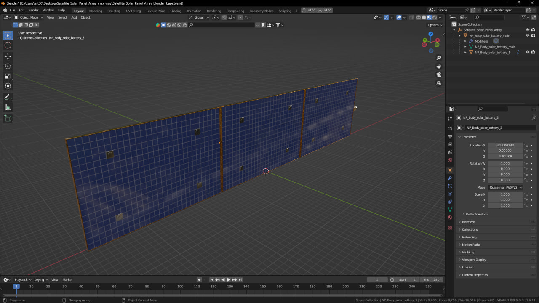
Task: Activate the Transform tool
Action: pyautogui.click(x=8, y=86)
